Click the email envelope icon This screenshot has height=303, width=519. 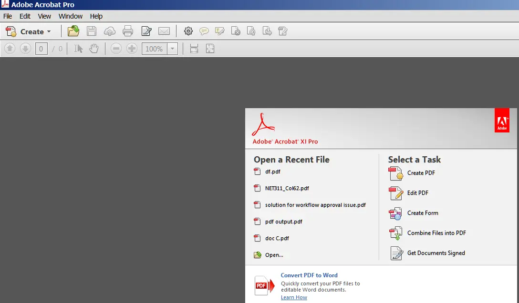[164, 31]
